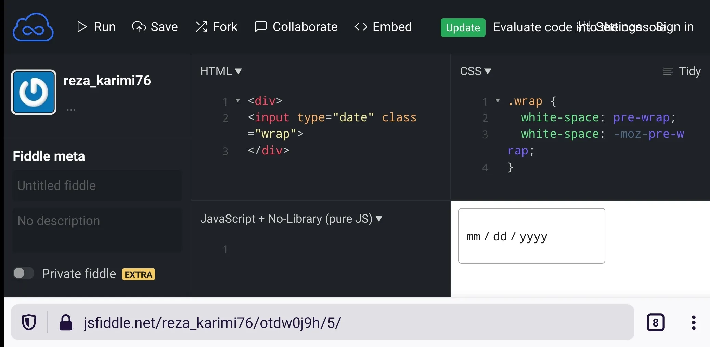
Task: Toggle the Private fiddle switch
Action: click(x=23, y=273)
